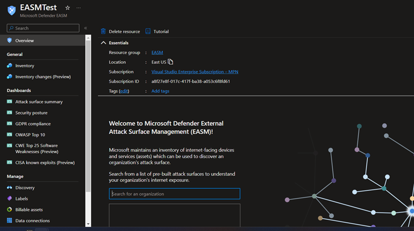Viewport: 414px width, 231px height.
Task: Click the sidebar scrollbar down arrow
Action: [88, 224]
